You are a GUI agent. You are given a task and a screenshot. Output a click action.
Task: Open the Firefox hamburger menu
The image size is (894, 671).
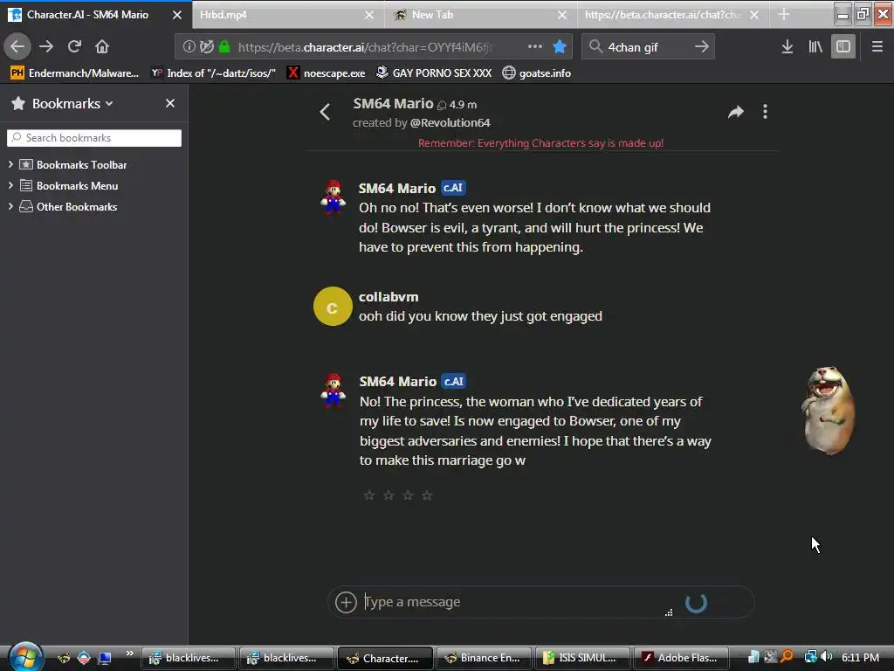pyautogui.click(x=877, y=47)
